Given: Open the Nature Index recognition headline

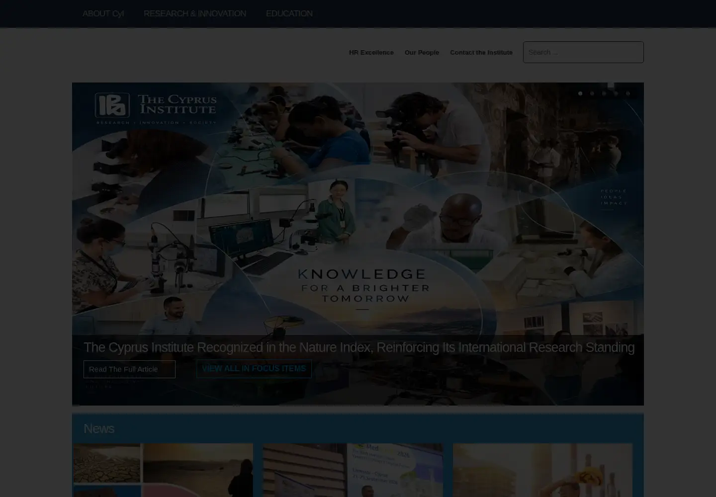Looking at the screenshot, I should 359,347.
